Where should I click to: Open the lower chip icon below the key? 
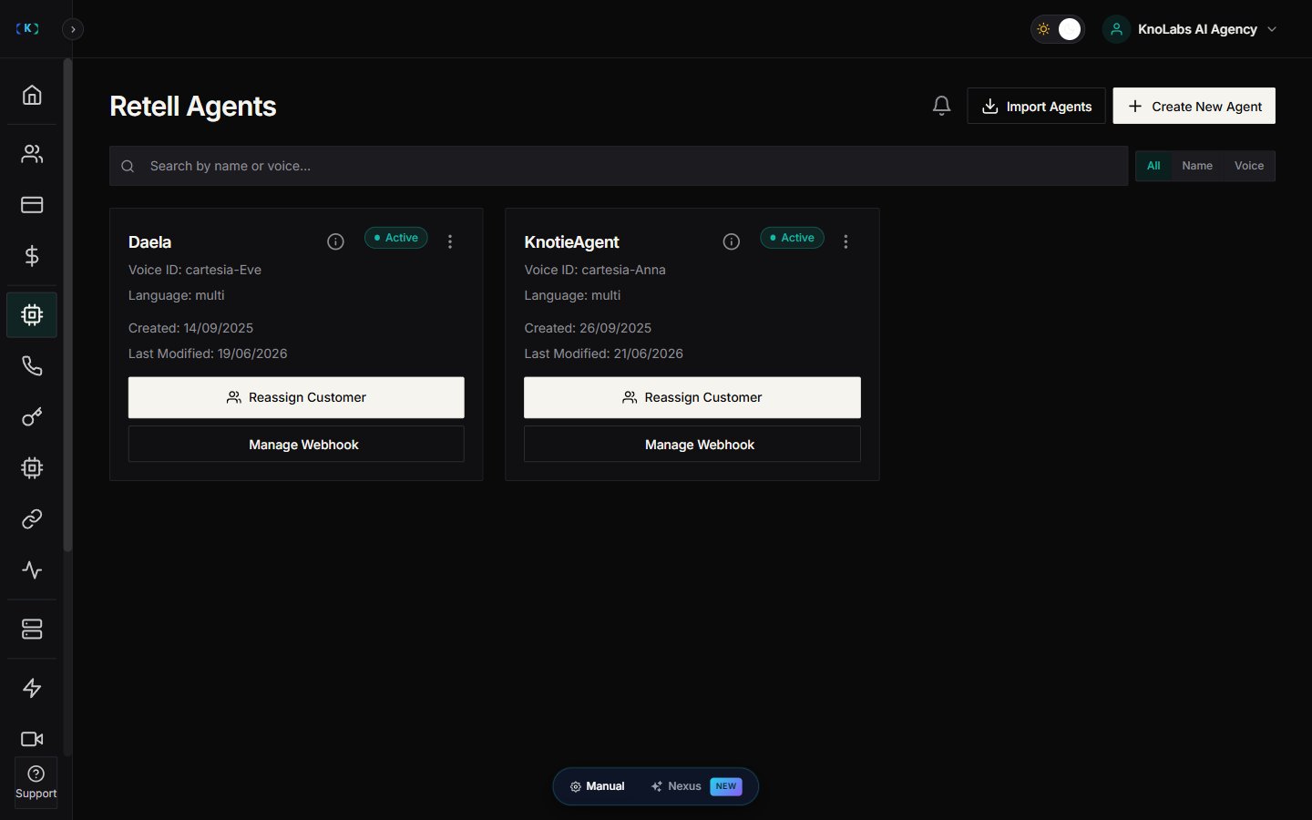tap(32, 468)
